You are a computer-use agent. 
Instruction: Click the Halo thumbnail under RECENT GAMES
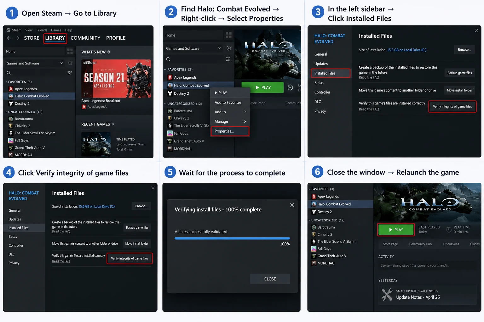click(96, 144)
